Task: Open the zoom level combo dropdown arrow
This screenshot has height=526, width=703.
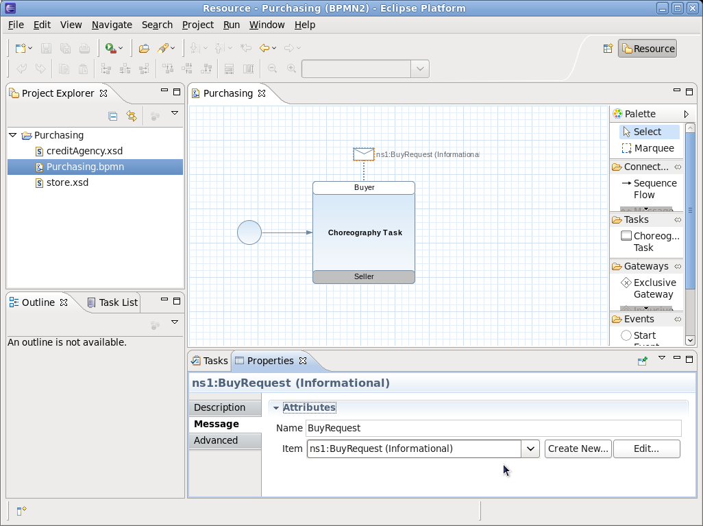Action: pos(420,69)
